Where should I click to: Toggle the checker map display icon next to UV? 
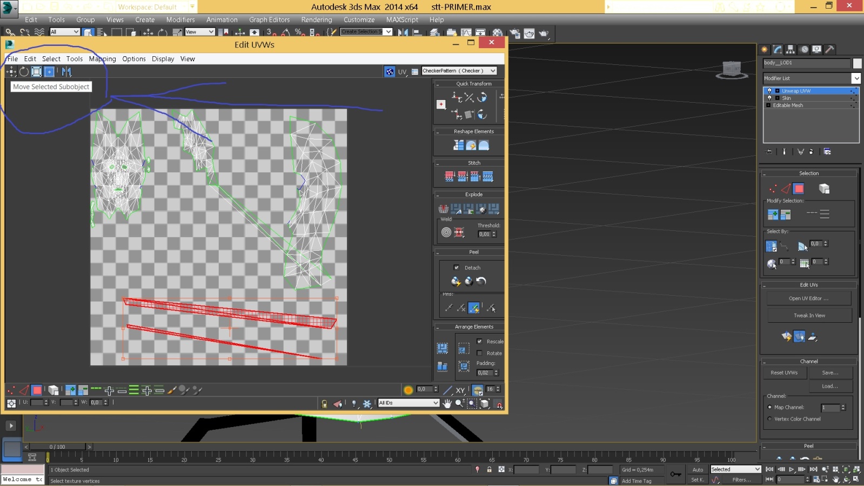click(390, 71)
